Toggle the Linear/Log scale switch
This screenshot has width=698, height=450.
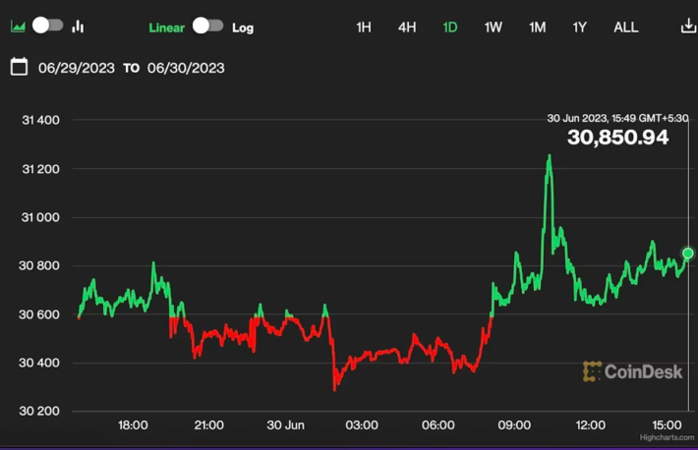pos(207,27)
